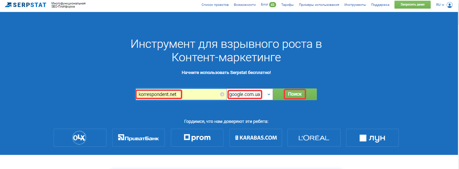The image size is (459, 169).
Task: Click the KARABAS.COM client logo
Action: point(256,138)
